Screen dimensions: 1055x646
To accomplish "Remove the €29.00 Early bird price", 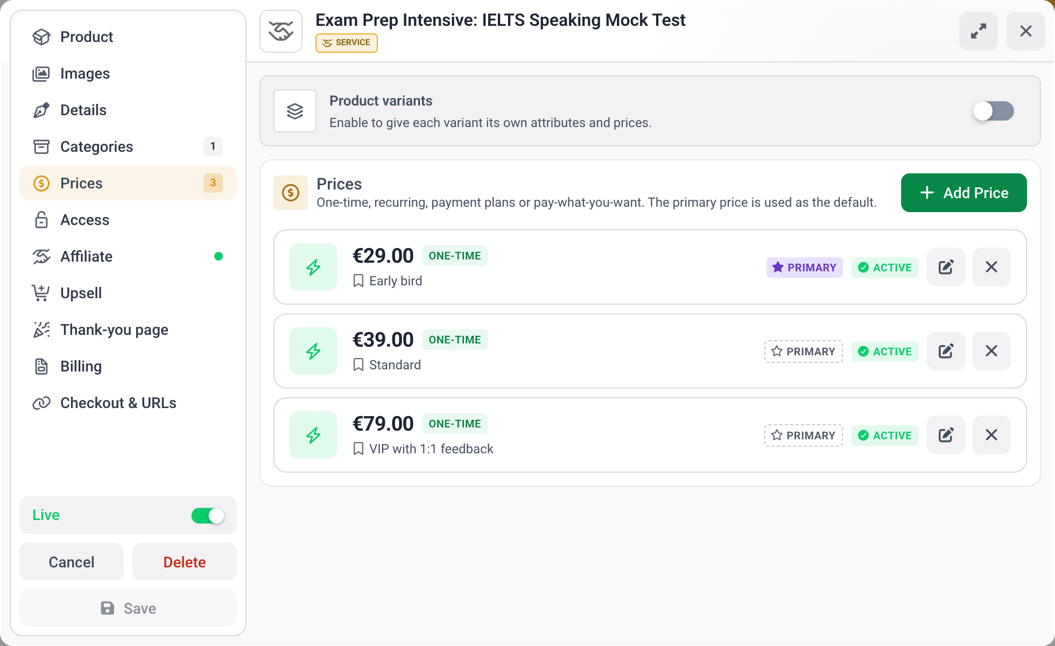I will pos(991,267).
